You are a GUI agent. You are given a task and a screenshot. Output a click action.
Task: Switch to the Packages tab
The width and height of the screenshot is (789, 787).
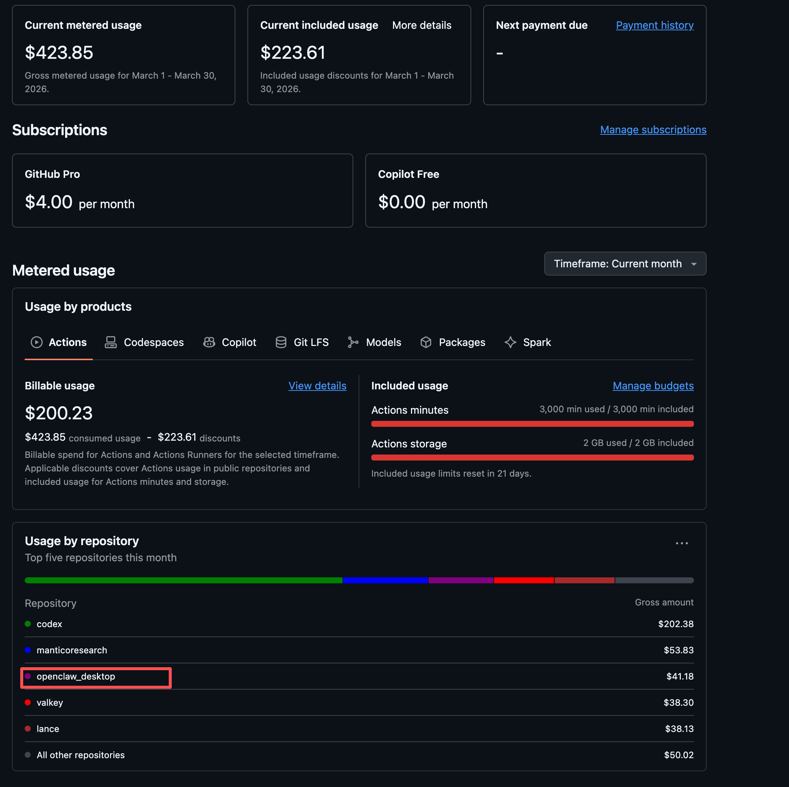pyautogui.click(x=453, y=342)
